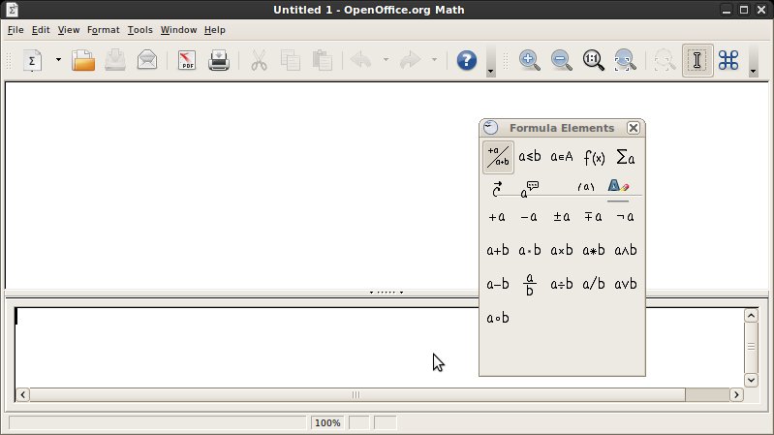The height and width of the screenshot is (435, 774).
Task: Expand the Standard toolbar options arrow
Action: click(490, 61)
